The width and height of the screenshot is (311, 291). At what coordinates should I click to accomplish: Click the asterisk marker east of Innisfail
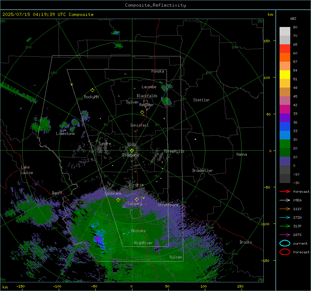164,119
